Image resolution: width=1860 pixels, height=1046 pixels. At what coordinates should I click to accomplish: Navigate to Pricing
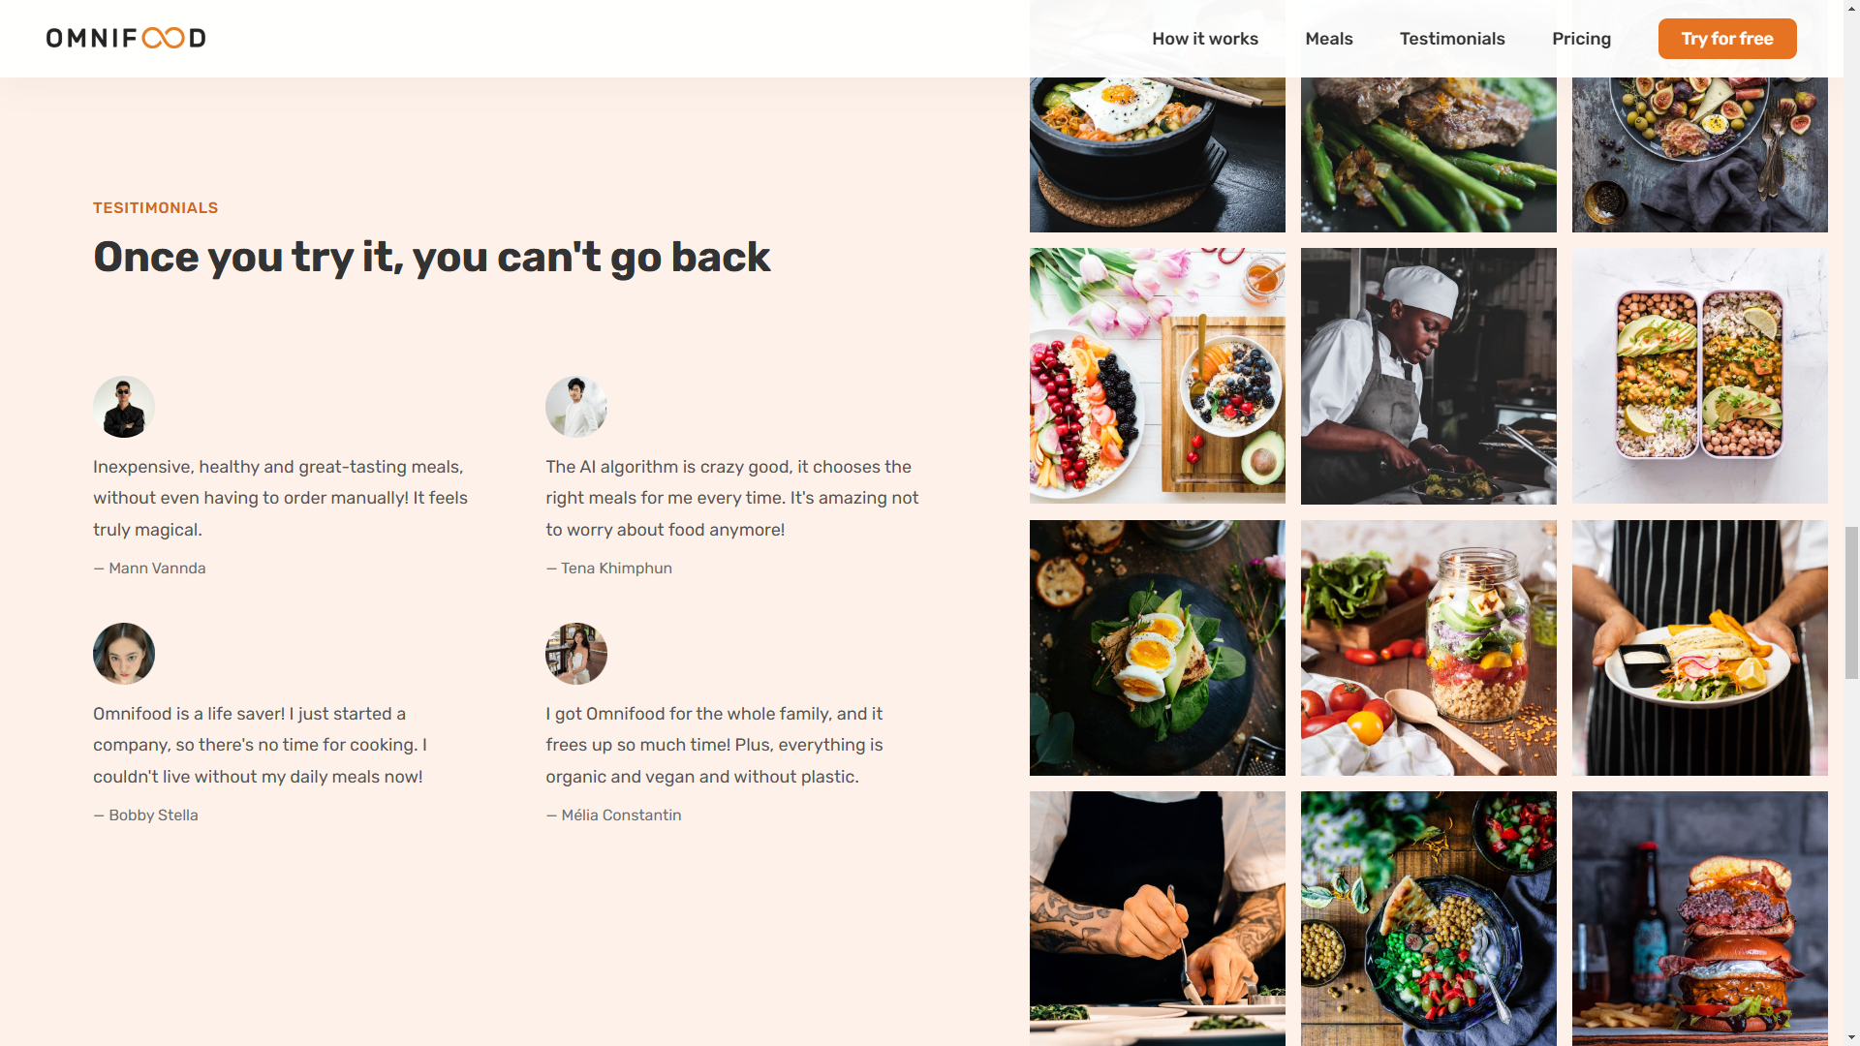pos(1581,39)
